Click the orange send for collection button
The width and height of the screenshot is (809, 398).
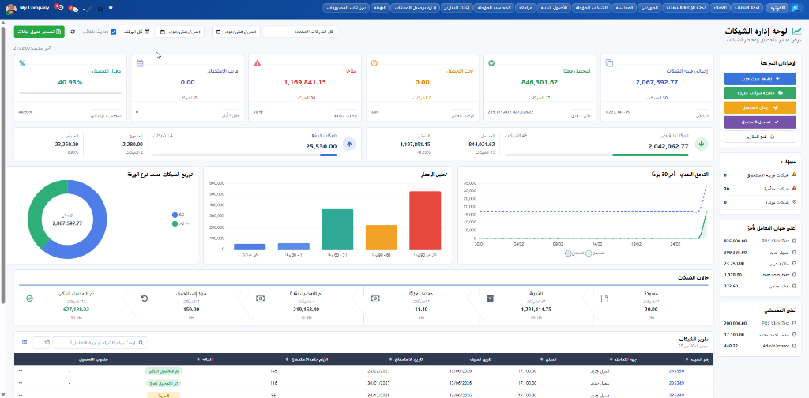(760, 107)
